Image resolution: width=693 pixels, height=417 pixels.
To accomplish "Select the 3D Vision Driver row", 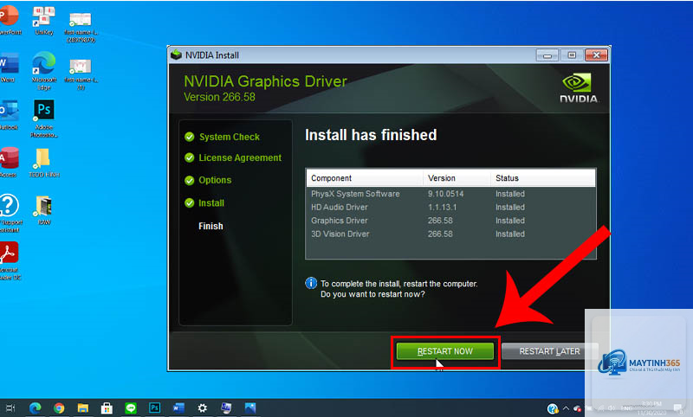I will pyautogui.click(x=450, y=234).
